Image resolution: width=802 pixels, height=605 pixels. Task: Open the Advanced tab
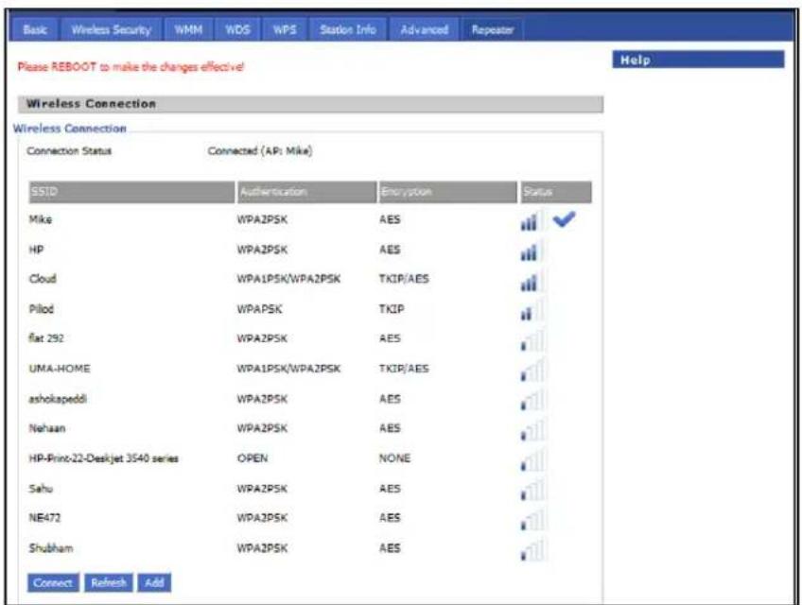pyautogui.click(x=424, y=29)
